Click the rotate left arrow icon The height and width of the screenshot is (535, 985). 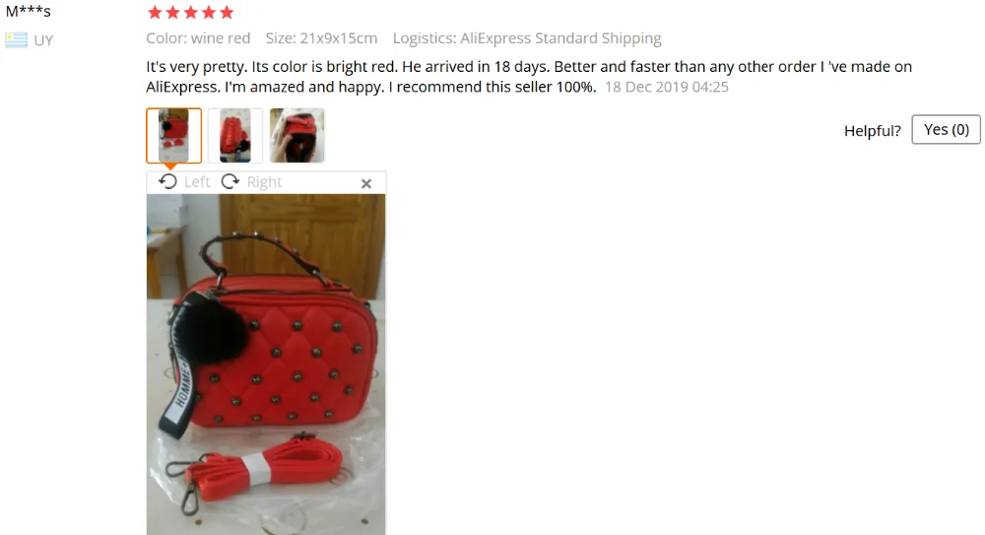point(167,181)
